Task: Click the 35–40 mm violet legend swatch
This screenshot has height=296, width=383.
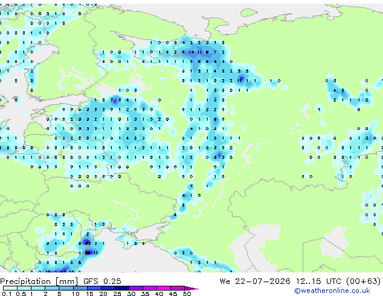Action: [x=150, y=288]
